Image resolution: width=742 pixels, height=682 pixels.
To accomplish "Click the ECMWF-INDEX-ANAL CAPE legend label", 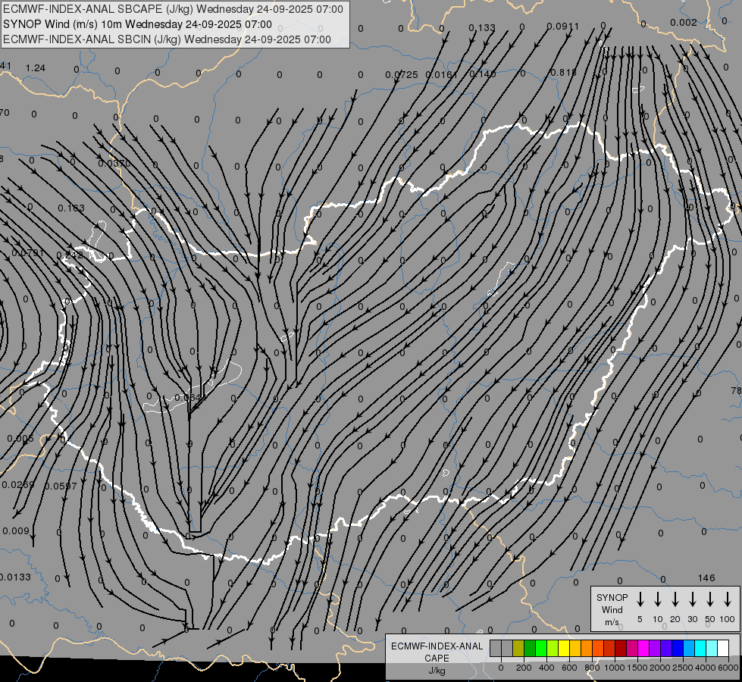I will pos(437,652).
